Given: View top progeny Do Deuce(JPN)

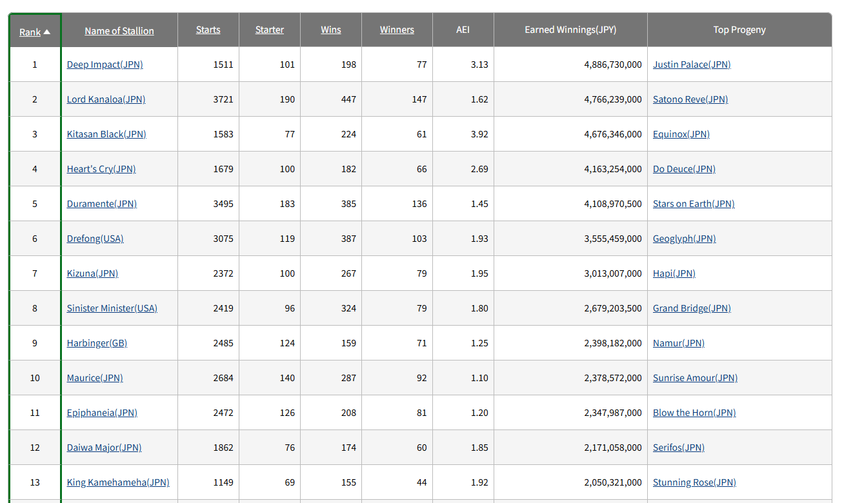Looking at the screenshot, I should coord(684,169).
